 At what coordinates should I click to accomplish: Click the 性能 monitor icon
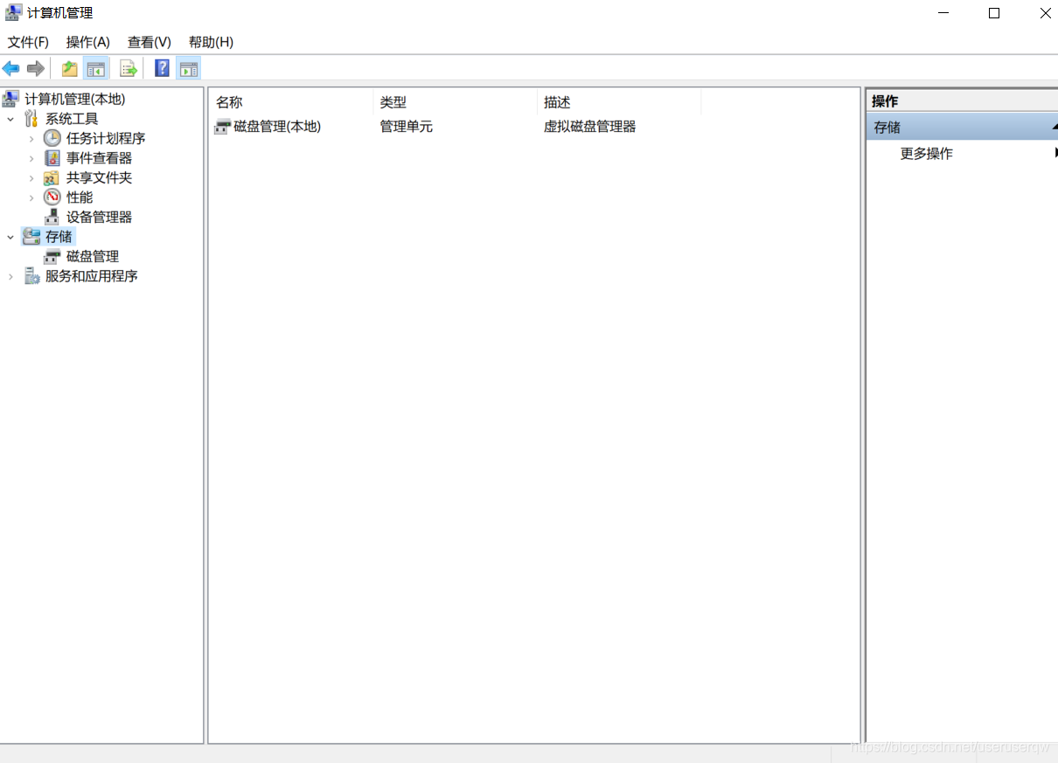[52, 198]
